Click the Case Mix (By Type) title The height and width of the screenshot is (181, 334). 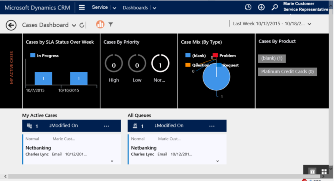(201, 42)
